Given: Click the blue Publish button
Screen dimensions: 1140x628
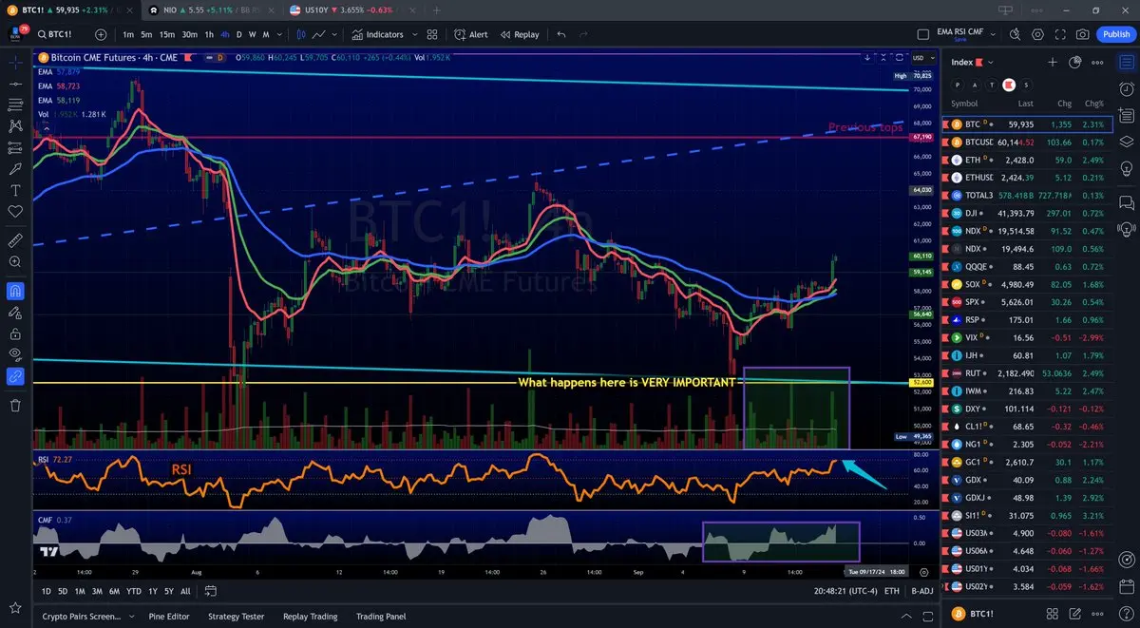Looking at the screenshot, I should (1115, 34).
